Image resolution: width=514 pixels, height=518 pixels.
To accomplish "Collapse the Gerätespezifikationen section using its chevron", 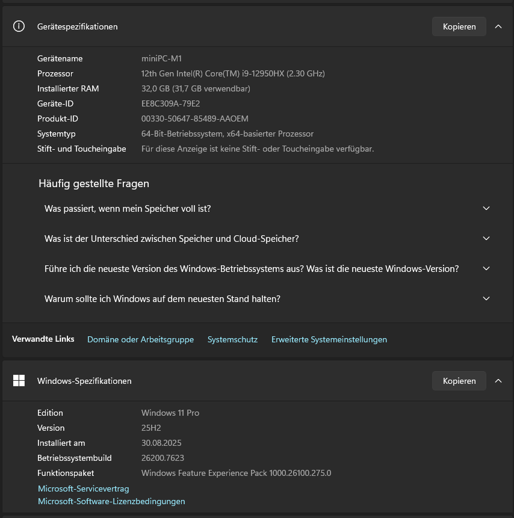I will point(498,26).
